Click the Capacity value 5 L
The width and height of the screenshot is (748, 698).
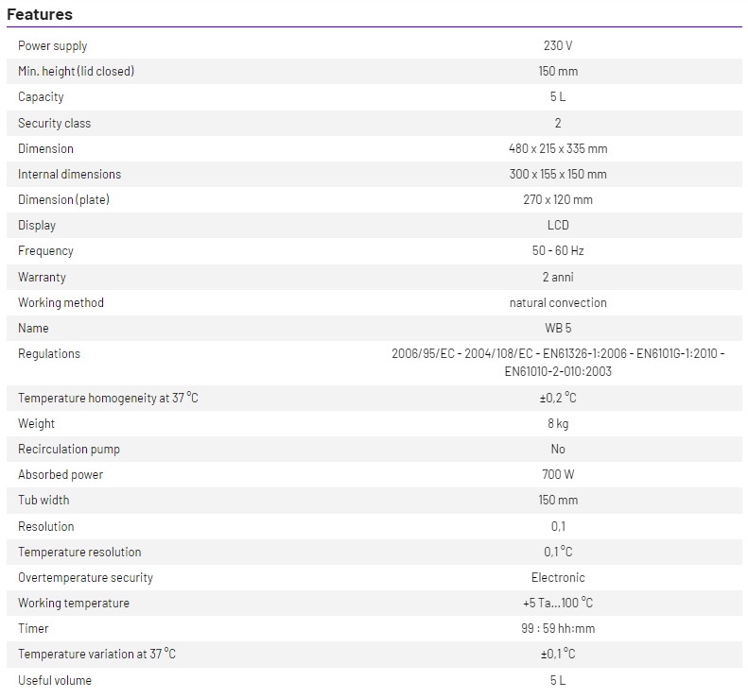pos(558,97)
